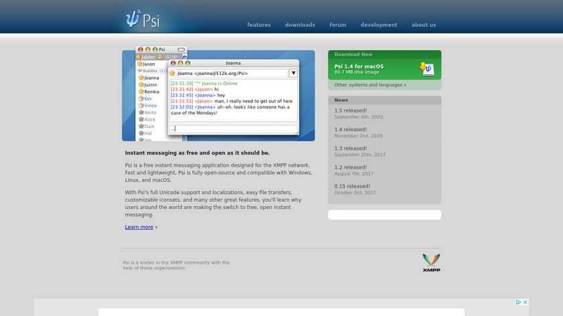The image size is (563, 316).
Task: Open the downloads menu item
Action: click(300, 25)
